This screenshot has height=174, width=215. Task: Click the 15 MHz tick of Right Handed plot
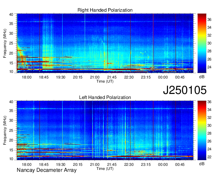click(11, 63)
